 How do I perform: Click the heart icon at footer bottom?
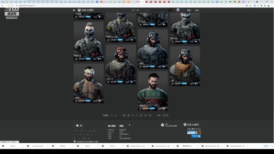pos(74,142)
